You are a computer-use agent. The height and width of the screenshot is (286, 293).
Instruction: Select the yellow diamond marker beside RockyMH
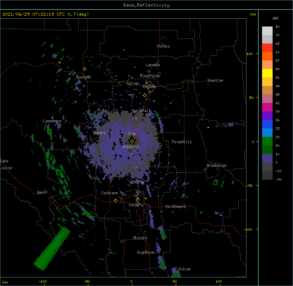pos(85,69)
